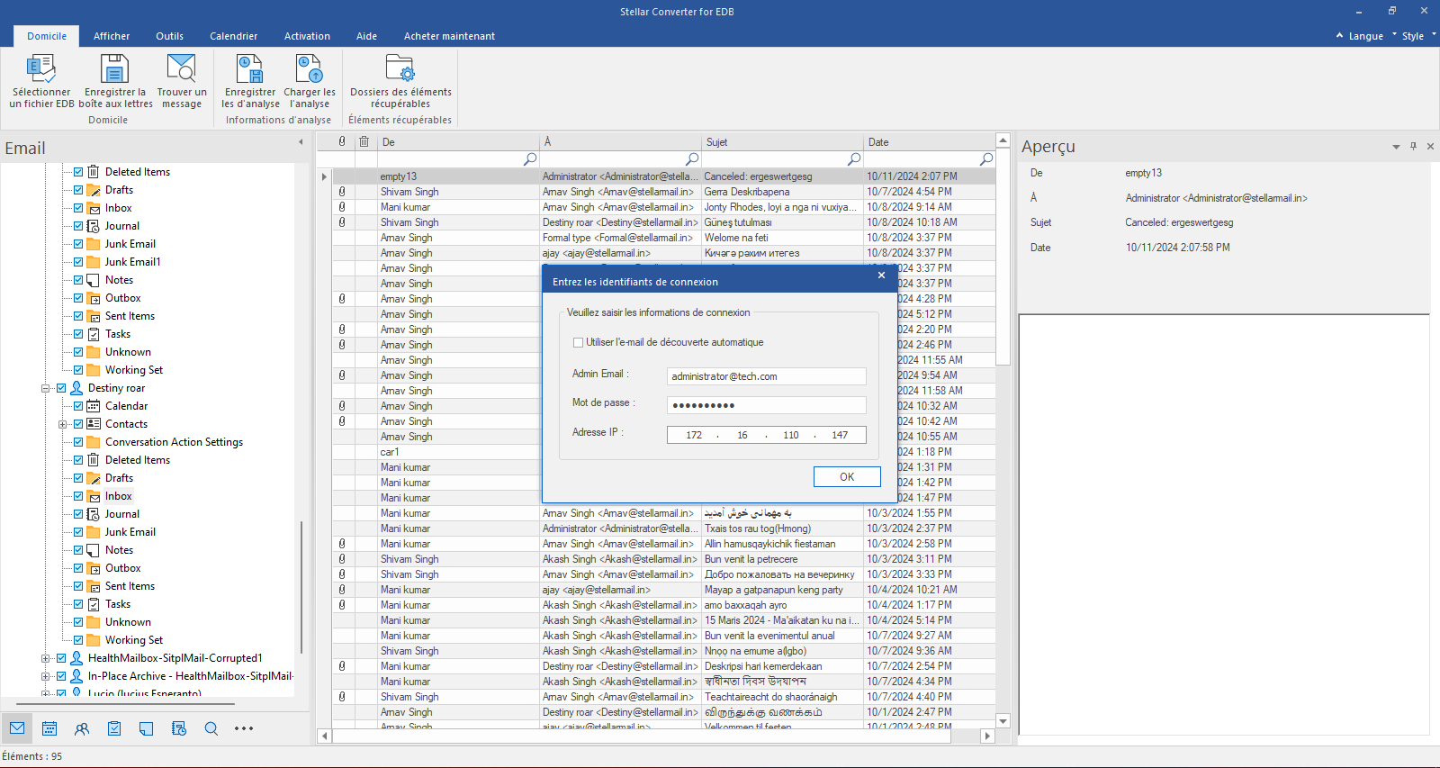Click the search icon in bottom bar
The height and width of the screenshot is (768, 1440).
[211, 728]
